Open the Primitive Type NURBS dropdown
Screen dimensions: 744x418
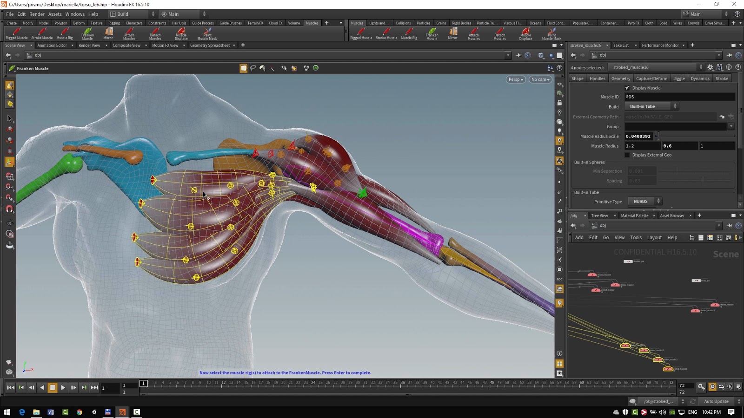(x=644, y=201)
